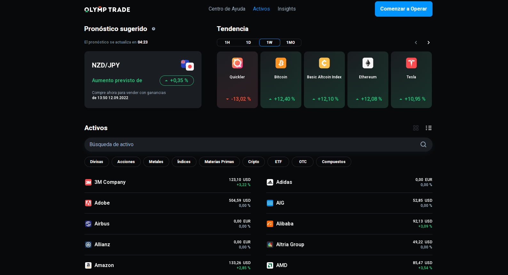Click the Airbus logo icon
This screenshot has height=275, width=508.
[x=88, y=224]
